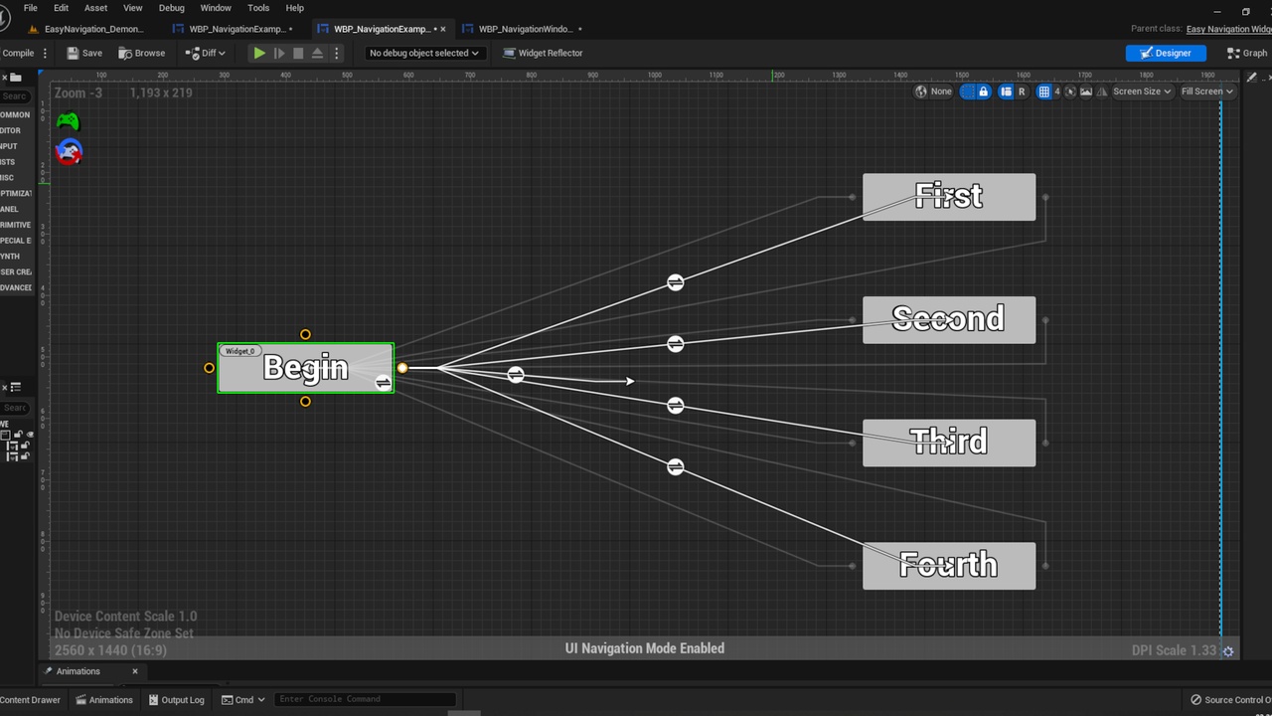Switch to Graph mode
The height and width of the screenshot is (716, 1272).
click(1248, 53)
